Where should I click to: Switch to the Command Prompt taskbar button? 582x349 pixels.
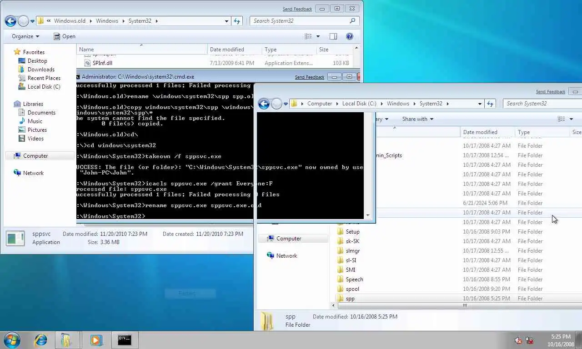pyautogui.click(x=124, y=340)
